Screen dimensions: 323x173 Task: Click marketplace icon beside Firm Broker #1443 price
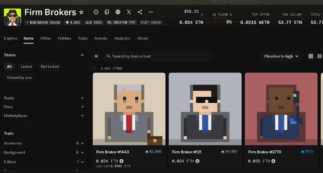[122, 161]
